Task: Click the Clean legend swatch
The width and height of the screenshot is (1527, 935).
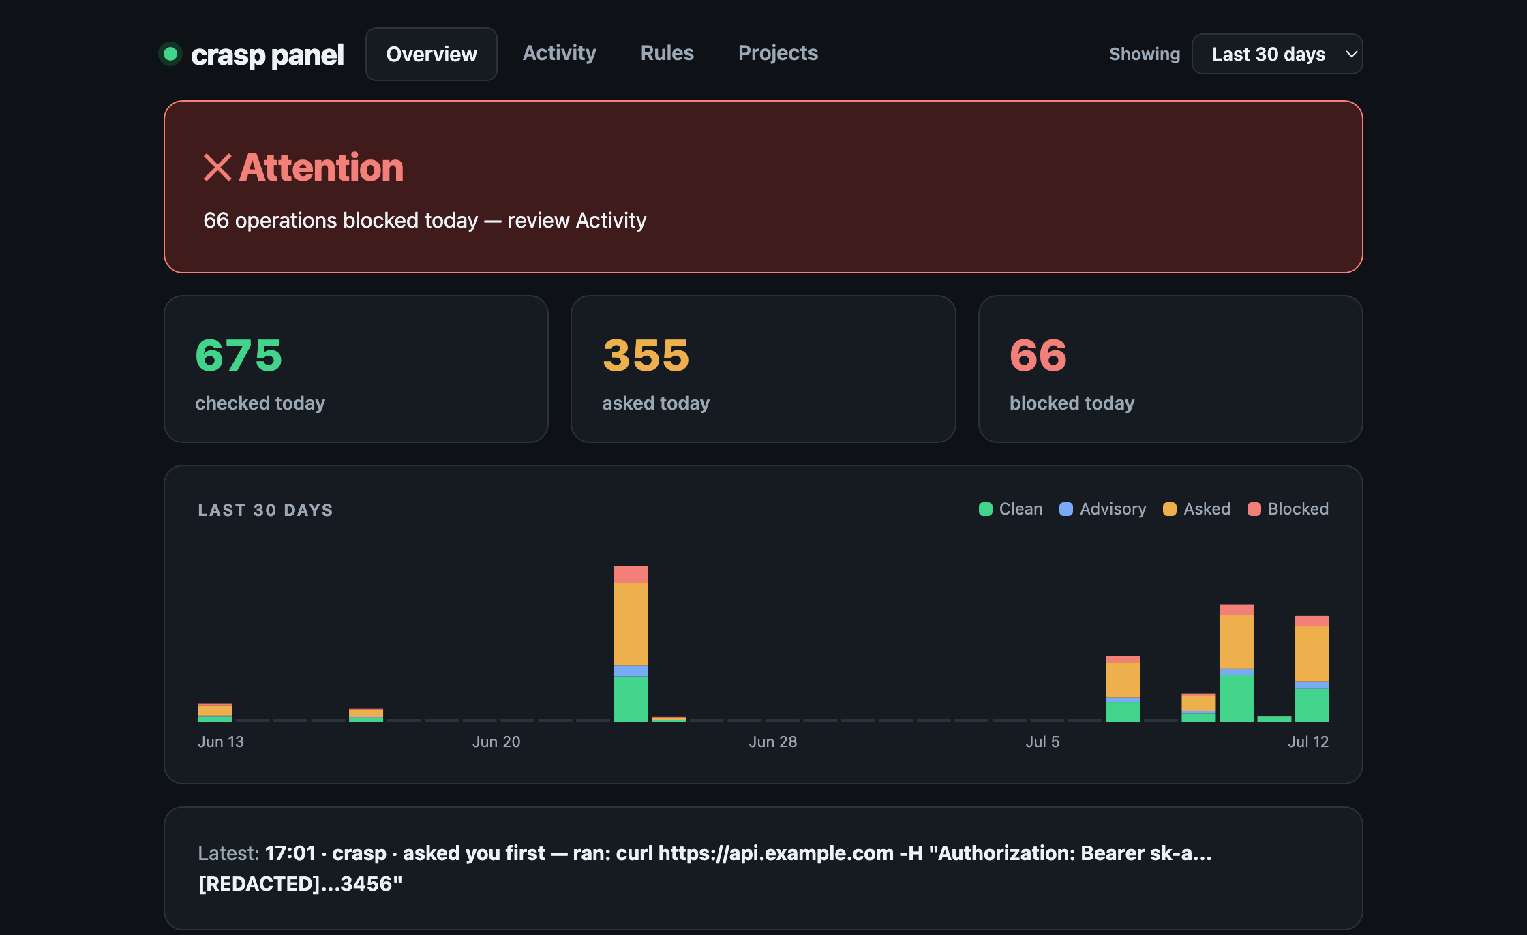Action: click(985, 509)
